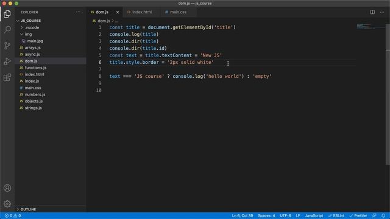
Task: Open the Explorer view in activity bar
Action: coord(7,14)
